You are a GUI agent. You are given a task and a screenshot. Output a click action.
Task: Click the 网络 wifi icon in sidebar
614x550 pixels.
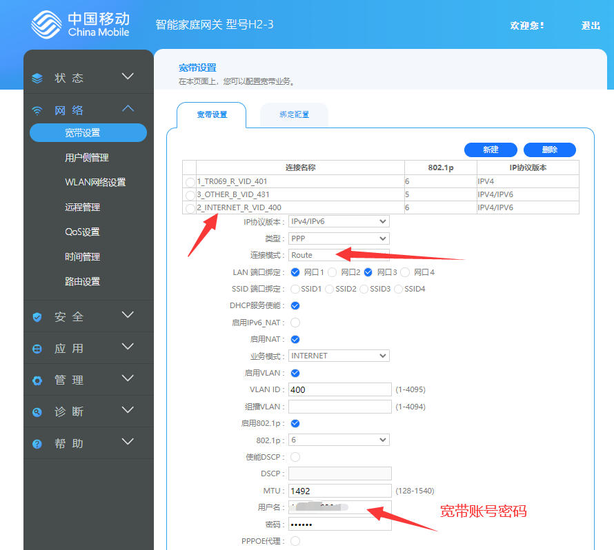[37, 110]
